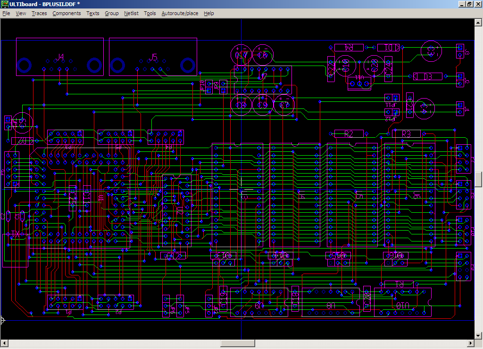Click the ULTIboard application icon in title bar

pyautogui.click(x=5, y=4)
